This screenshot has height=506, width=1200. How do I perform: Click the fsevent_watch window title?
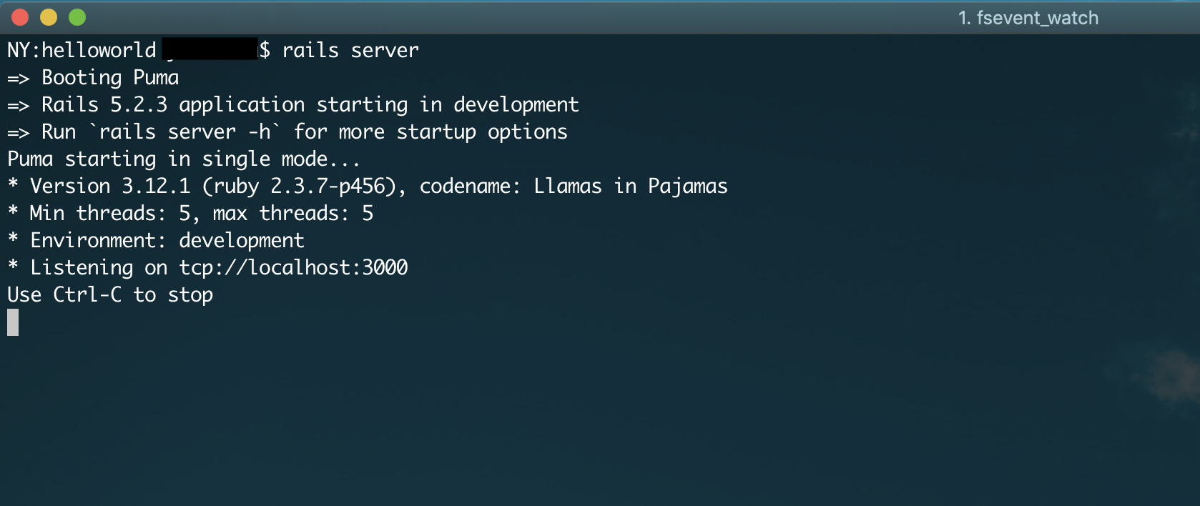[x=1028, y=18]
